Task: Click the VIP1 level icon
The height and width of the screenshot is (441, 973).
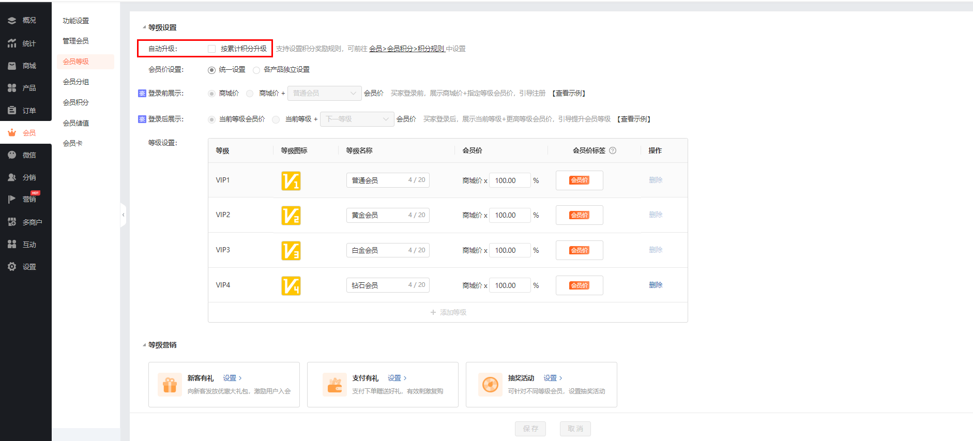Action: tap(291, 180)
